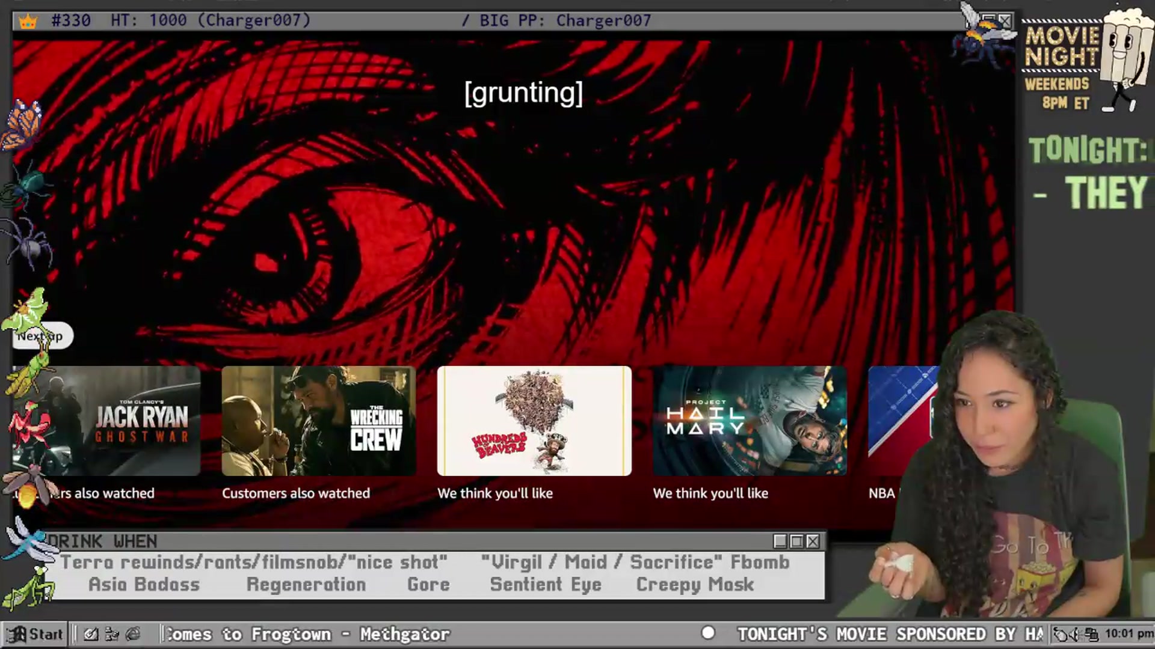Click the pink orchid mantis icon on left edge
Screen dimensions: 1155x649
pyautogui.click(x=29, y=425)
